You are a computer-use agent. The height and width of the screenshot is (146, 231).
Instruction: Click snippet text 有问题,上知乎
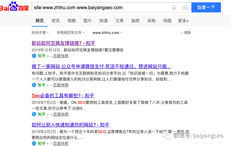(x=110, y=76)
